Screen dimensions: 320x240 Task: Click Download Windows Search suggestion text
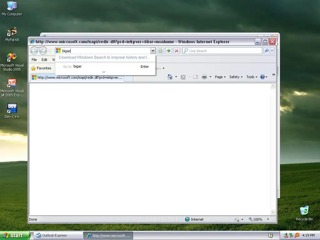pyautogui.click(x=104, y=57)
